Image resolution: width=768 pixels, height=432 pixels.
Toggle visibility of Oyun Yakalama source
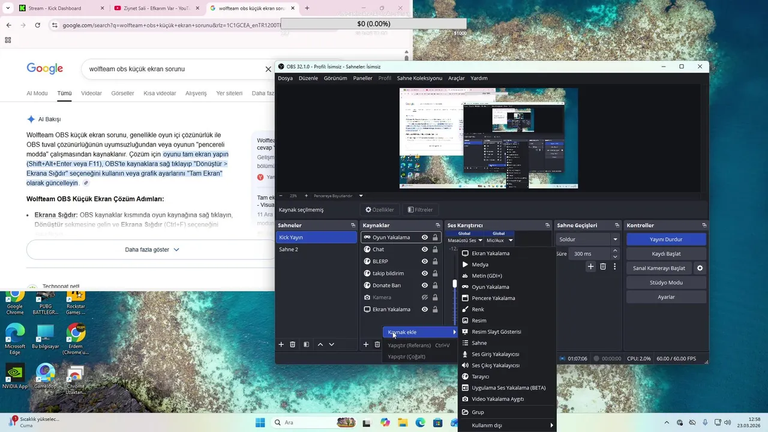click(425, 238)
